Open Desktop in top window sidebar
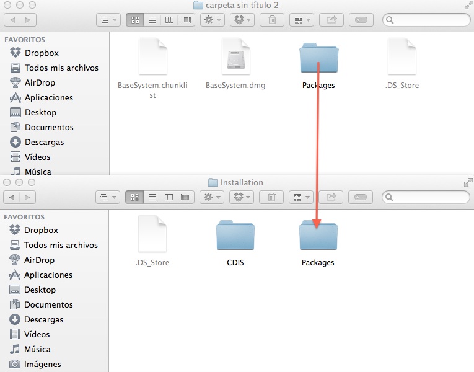This screenshot has width=474, height=372. (x=33, y=112)
